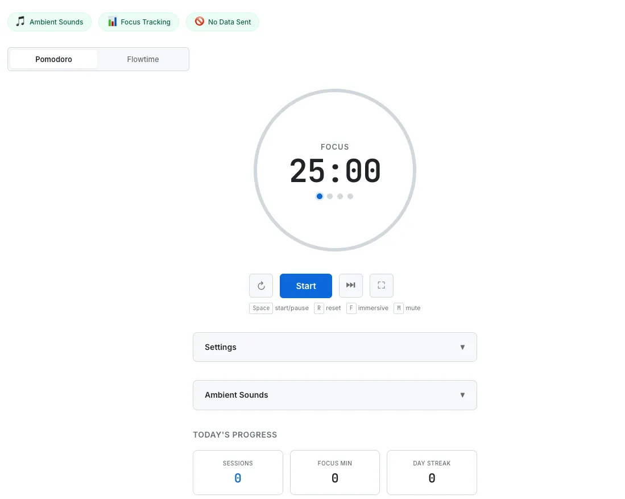Image resolution: width=625 pixels, height=499 pixels.
Task: Click the Space keyboard shortcut hint
Action: pyautogui.click(x=260, y=308)
